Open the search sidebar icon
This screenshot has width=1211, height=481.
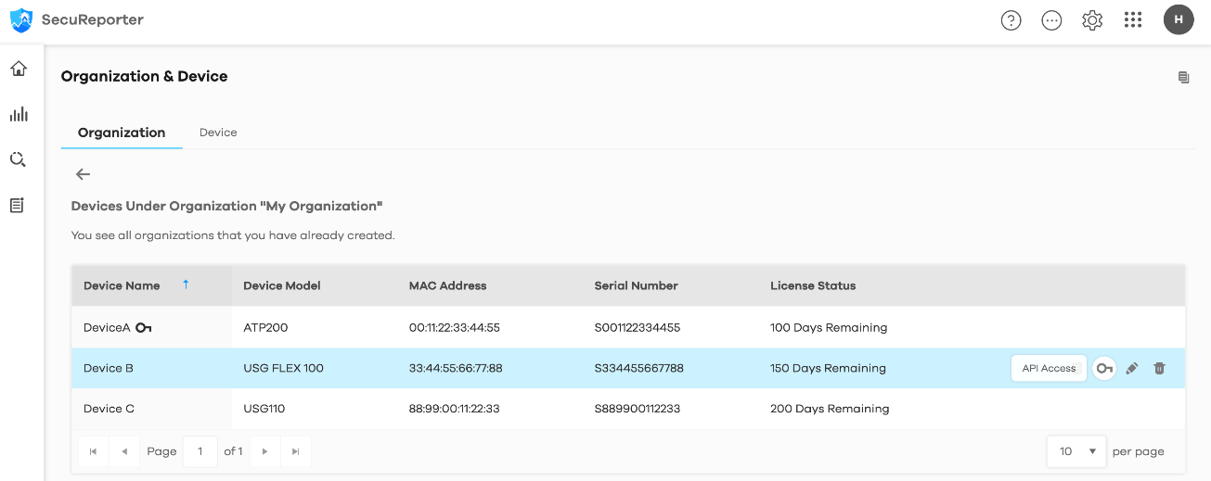[18, 159]
